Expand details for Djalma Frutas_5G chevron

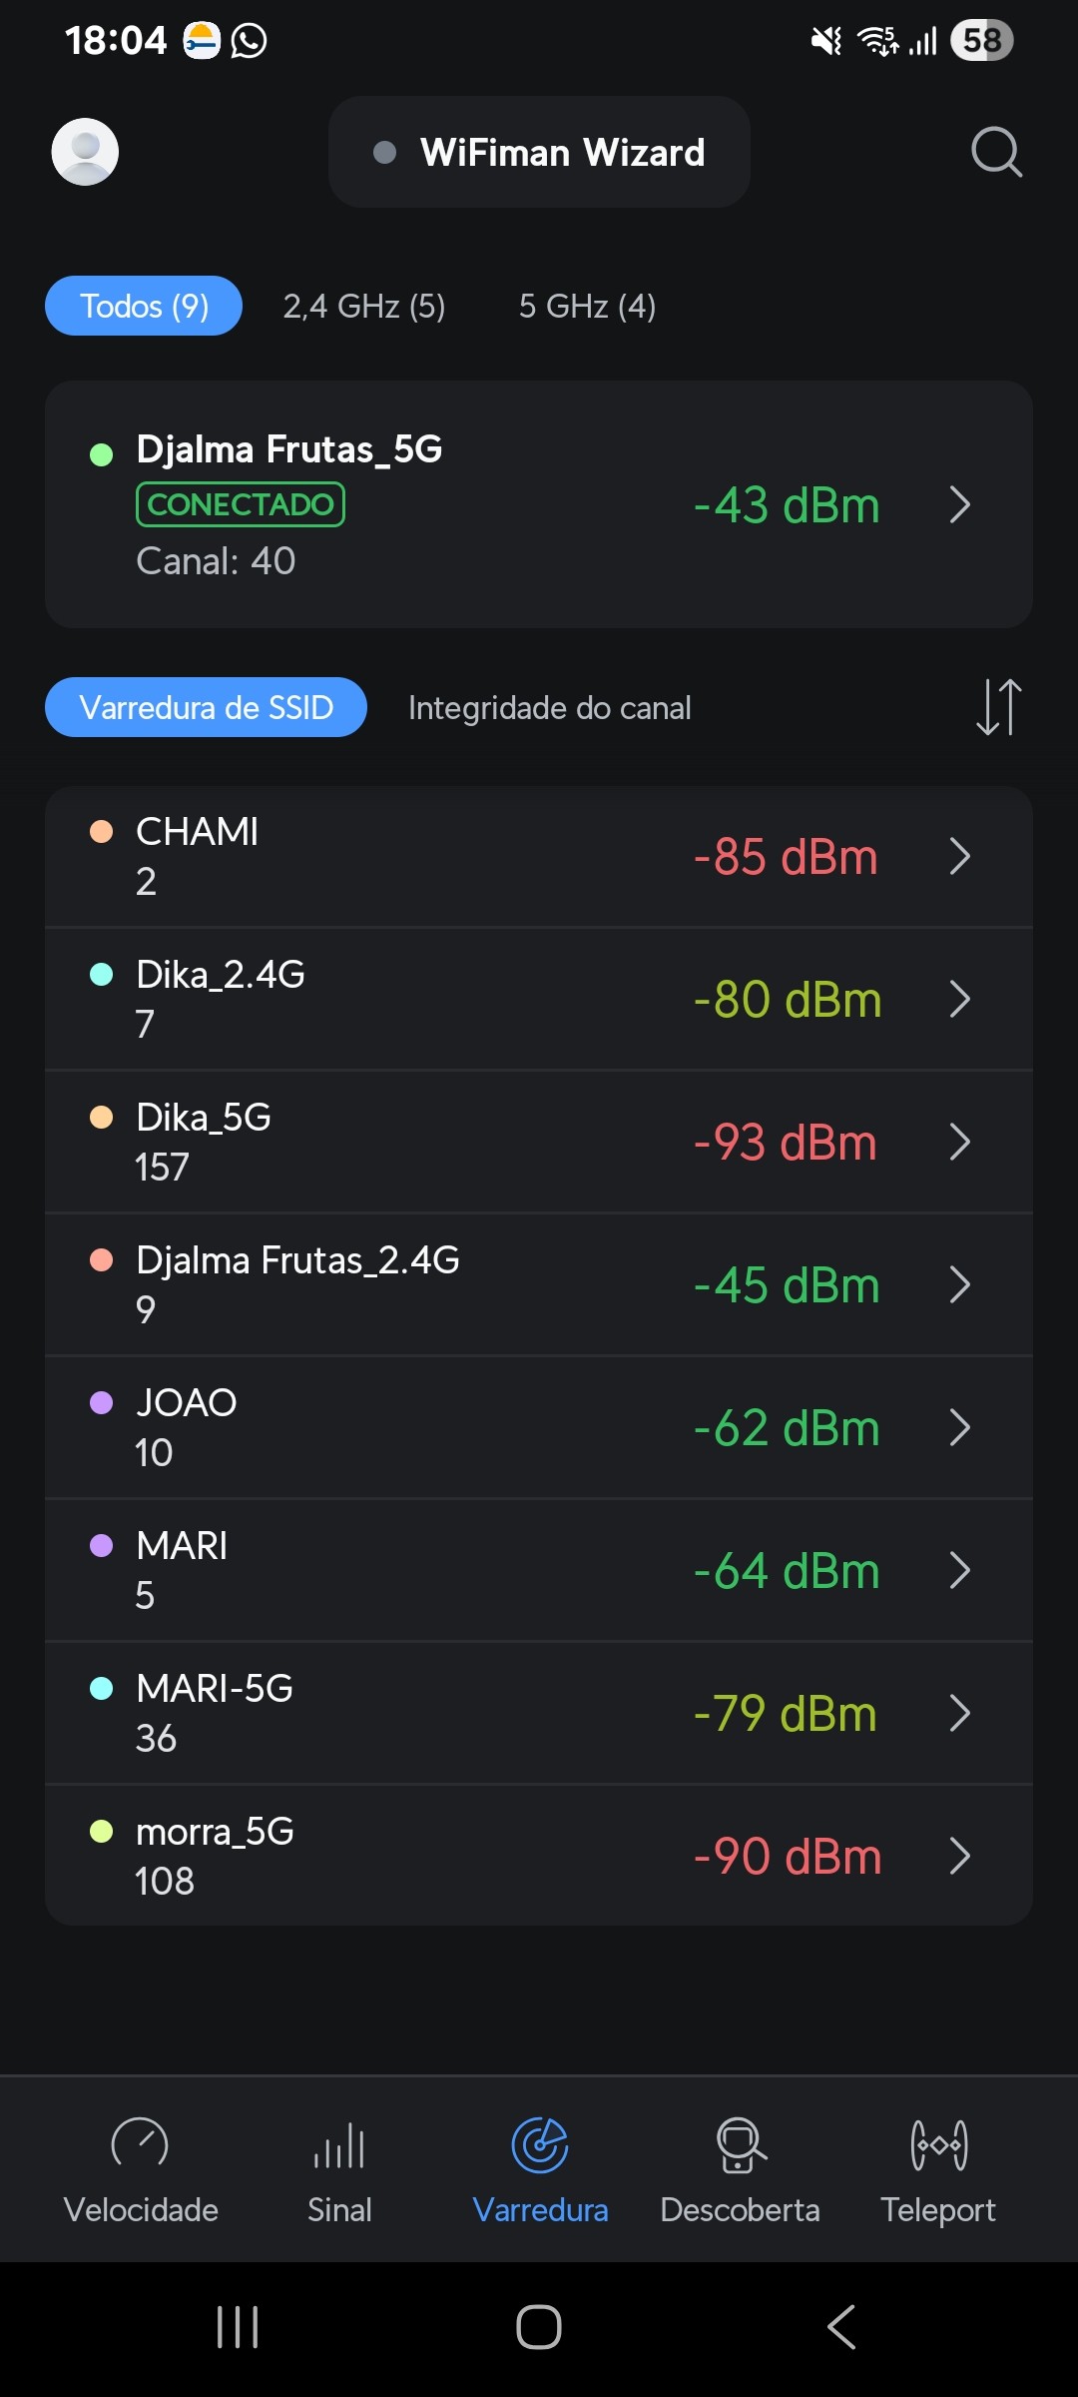[959, 505]
